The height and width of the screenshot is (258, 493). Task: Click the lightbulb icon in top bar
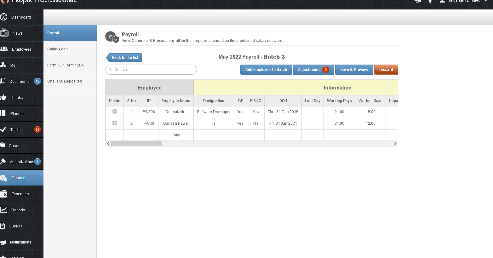point(430,2)
